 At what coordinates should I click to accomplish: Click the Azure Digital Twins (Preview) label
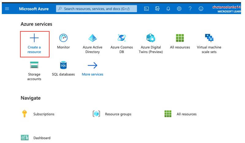[151, 49]
